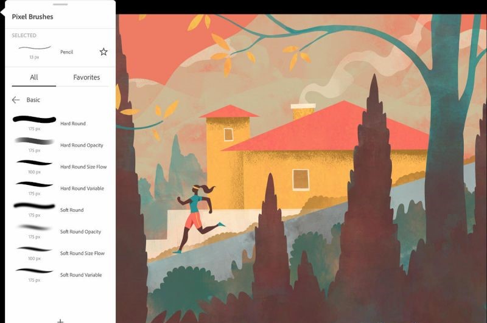Add a new brush with the plus icon
Viewport: 487px width, 323px height.
(x=60, y=320)
